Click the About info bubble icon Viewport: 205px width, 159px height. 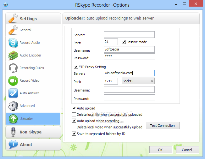click(13, 144)
